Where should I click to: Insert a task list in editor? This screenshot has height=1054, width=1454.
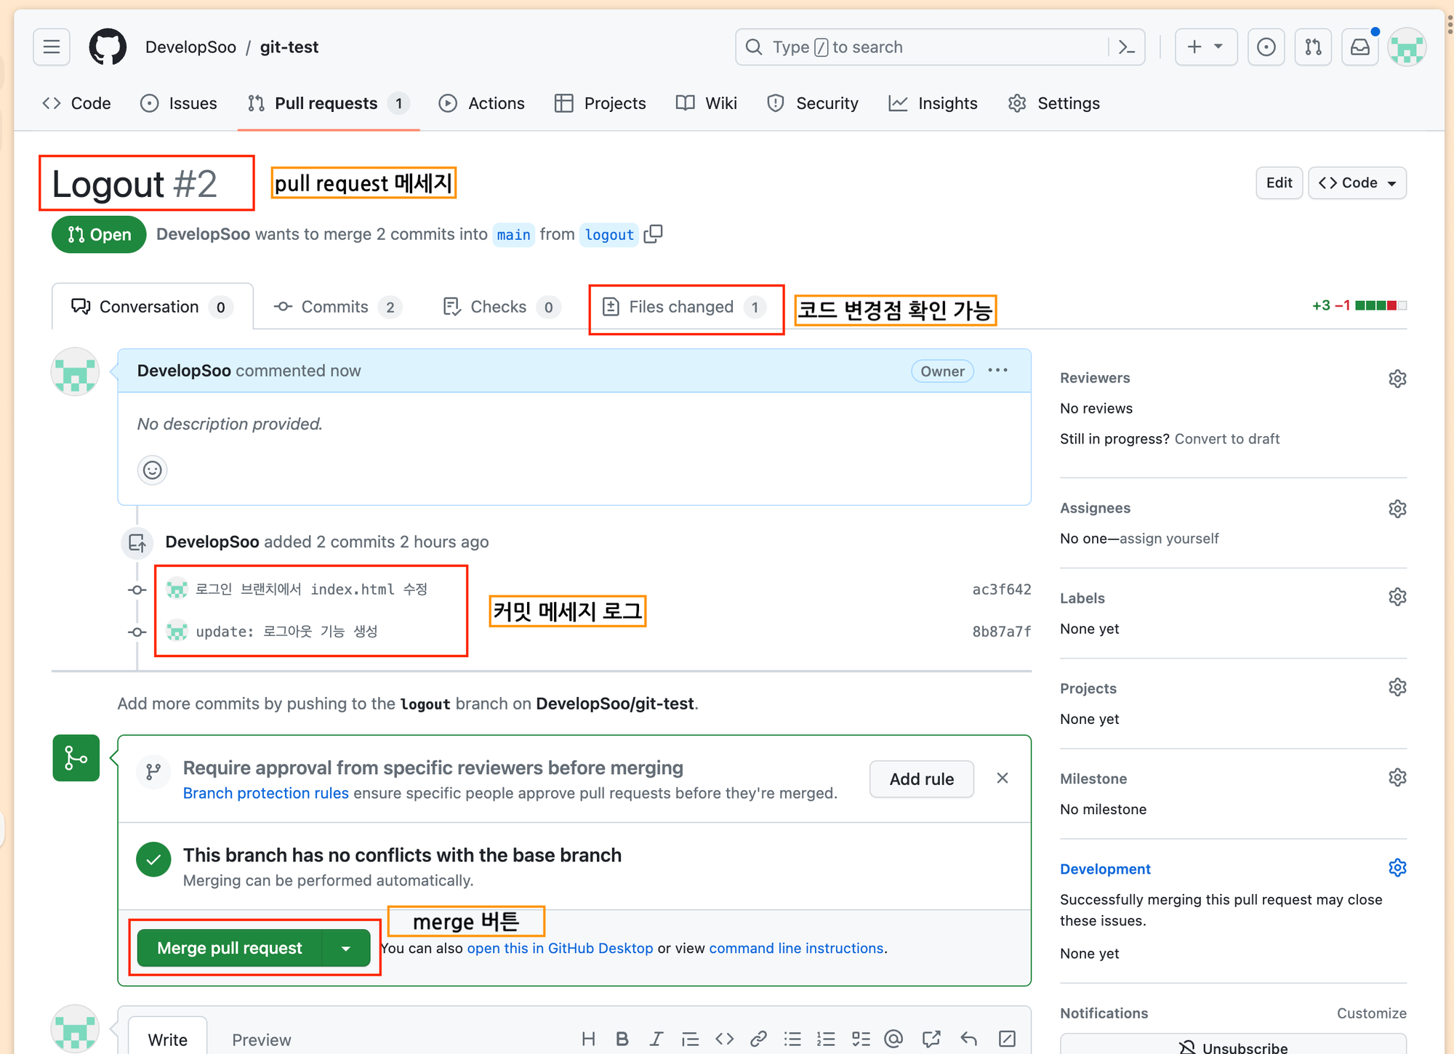(x=861, y=1039)
